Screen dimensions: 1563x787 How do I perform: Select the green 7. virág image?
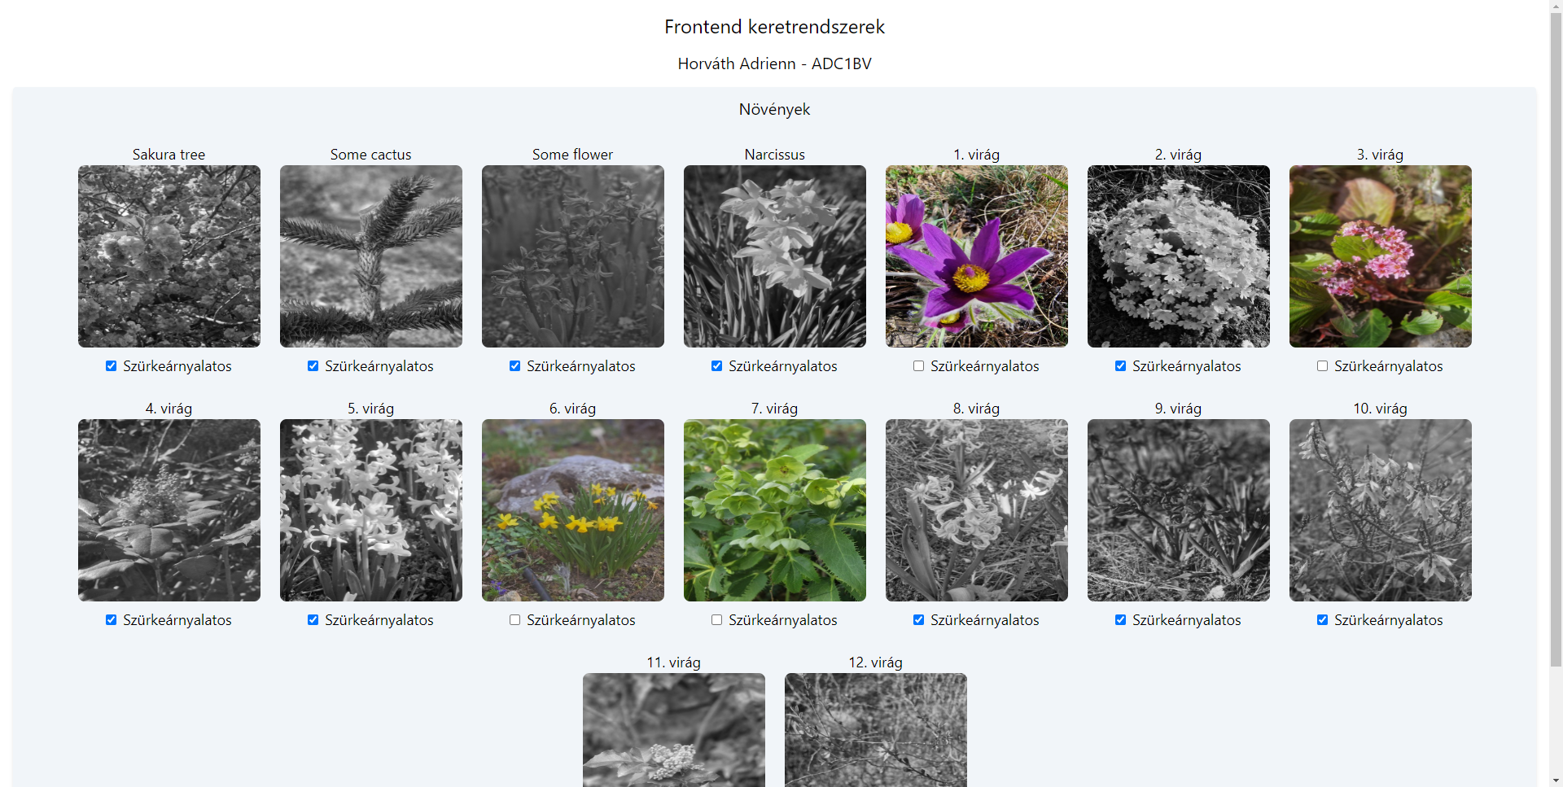point(775,510)
